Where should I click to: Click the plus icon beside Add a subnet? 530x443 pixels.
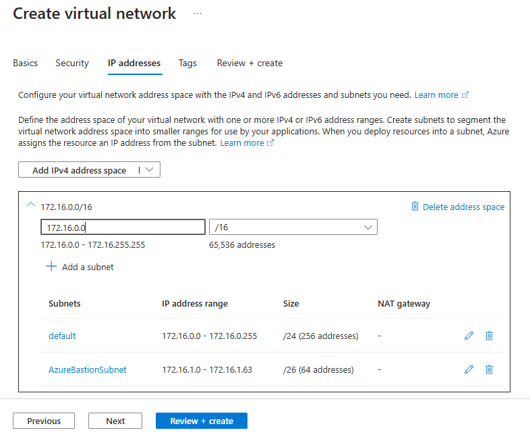pos(51,266)
